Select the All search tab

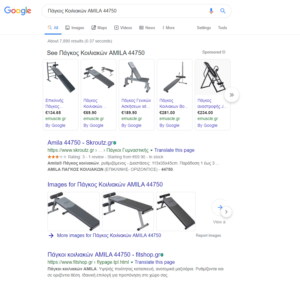pos(53,28)
